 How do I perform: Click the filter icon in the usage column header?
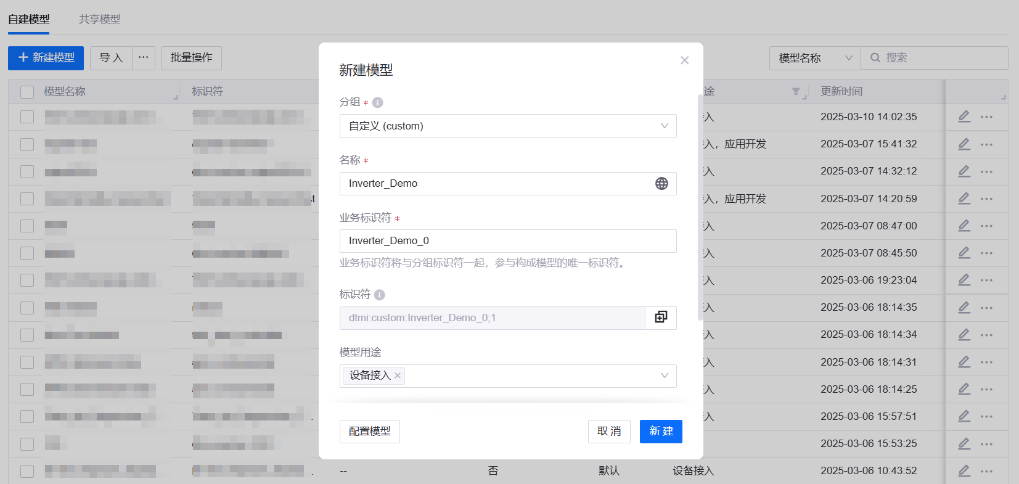tap(796, 92)
